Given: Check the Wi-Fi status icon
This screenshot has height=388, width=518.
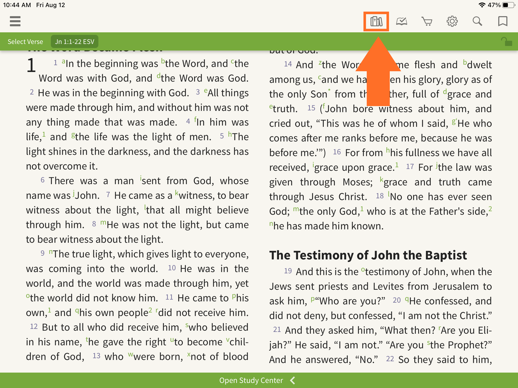Looking at the screenshot, I should pos(482,5).
